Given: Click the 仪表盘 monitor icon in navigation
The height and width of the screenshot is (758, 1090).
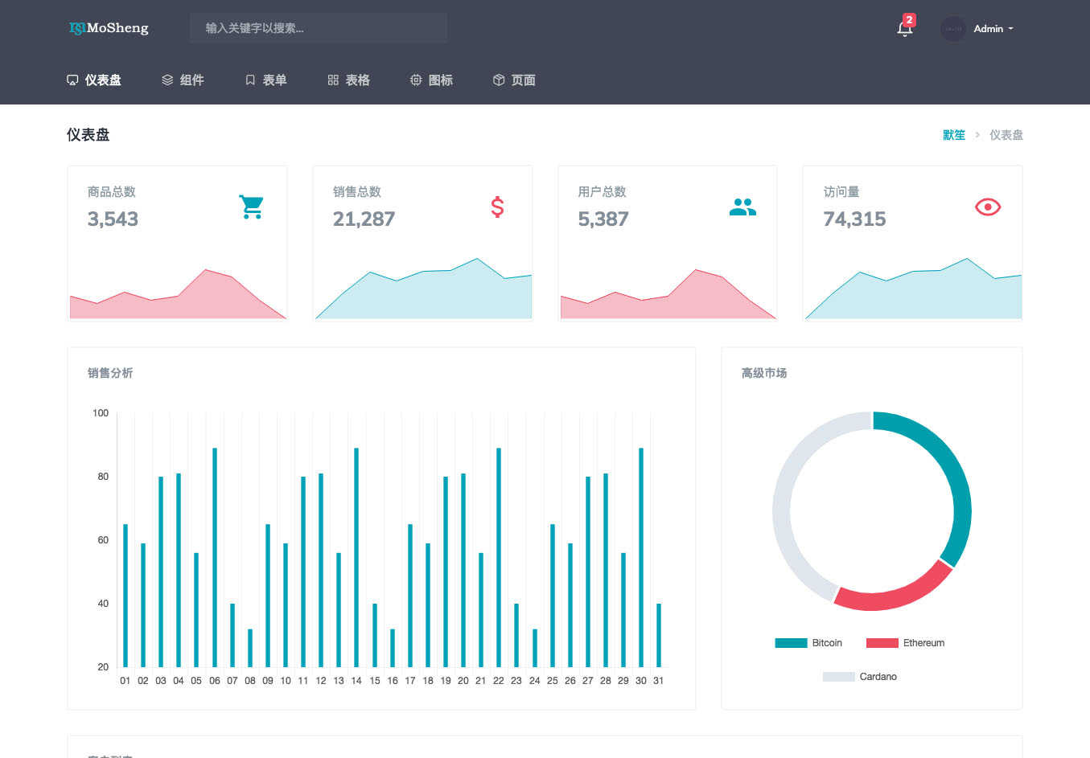Looking at the screenshot, I should (x=72, y=80).
